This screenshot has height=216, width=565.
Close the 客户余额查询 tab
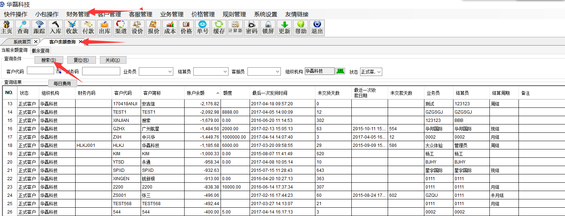[81, 42]
